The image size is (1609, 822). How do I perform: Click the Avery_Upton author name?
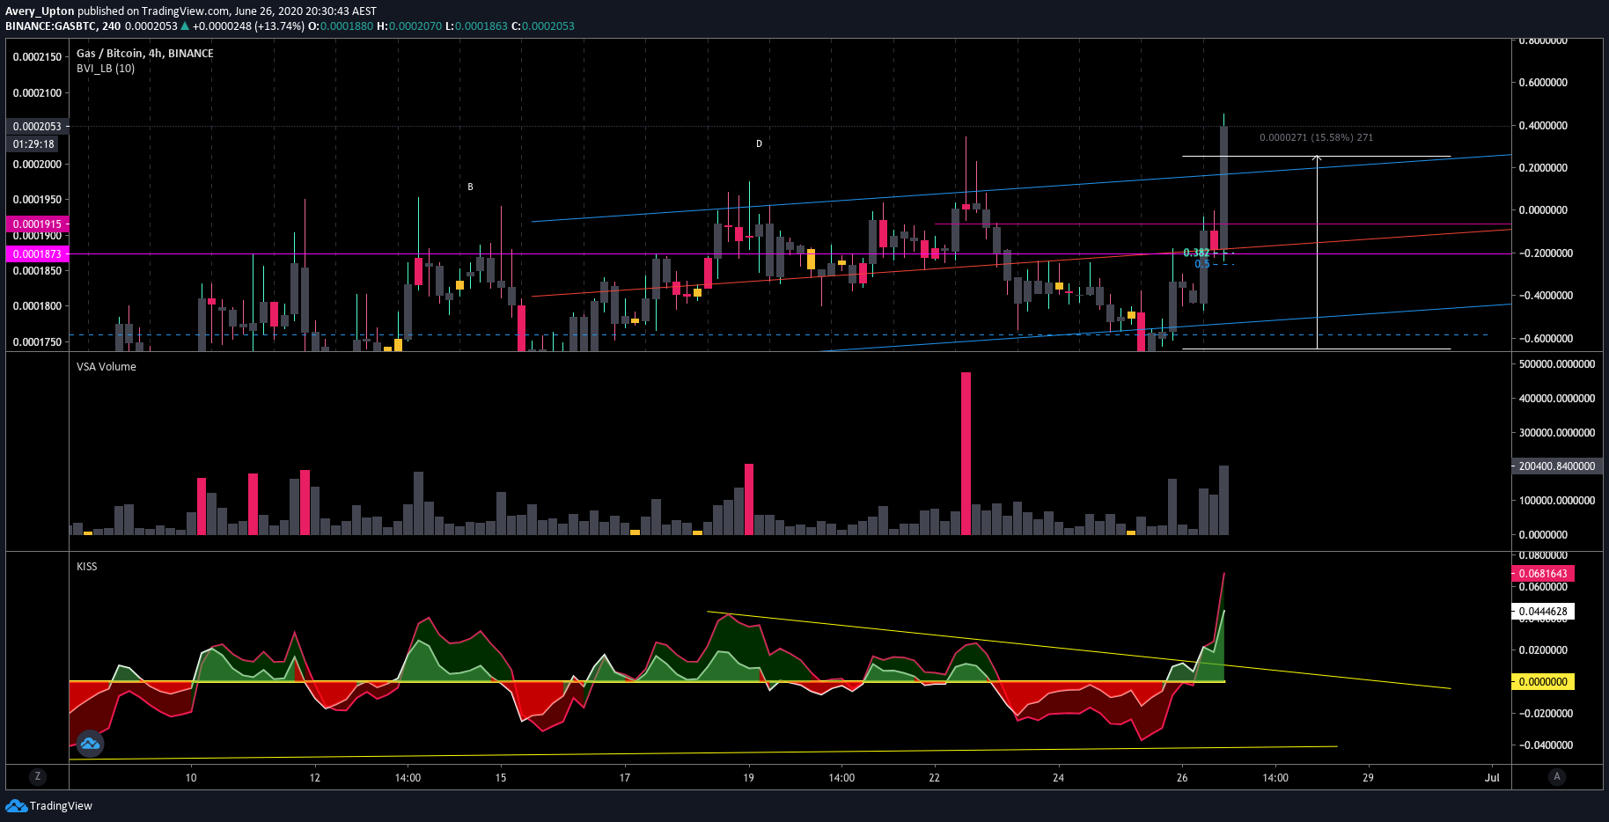click(x=40, y=11)
